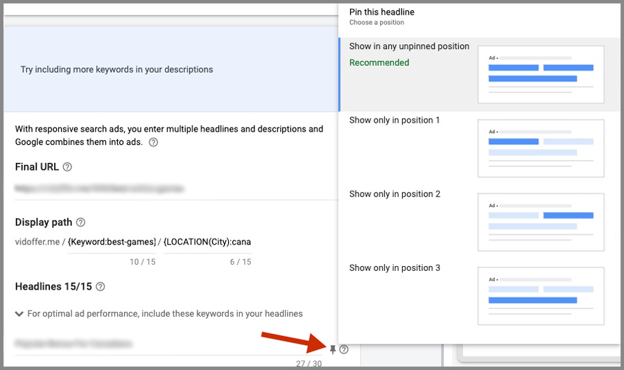Screen dimensions: 624x370
Task: Choose 'Show only in position 2'
Action: click(x=395, y=194)
